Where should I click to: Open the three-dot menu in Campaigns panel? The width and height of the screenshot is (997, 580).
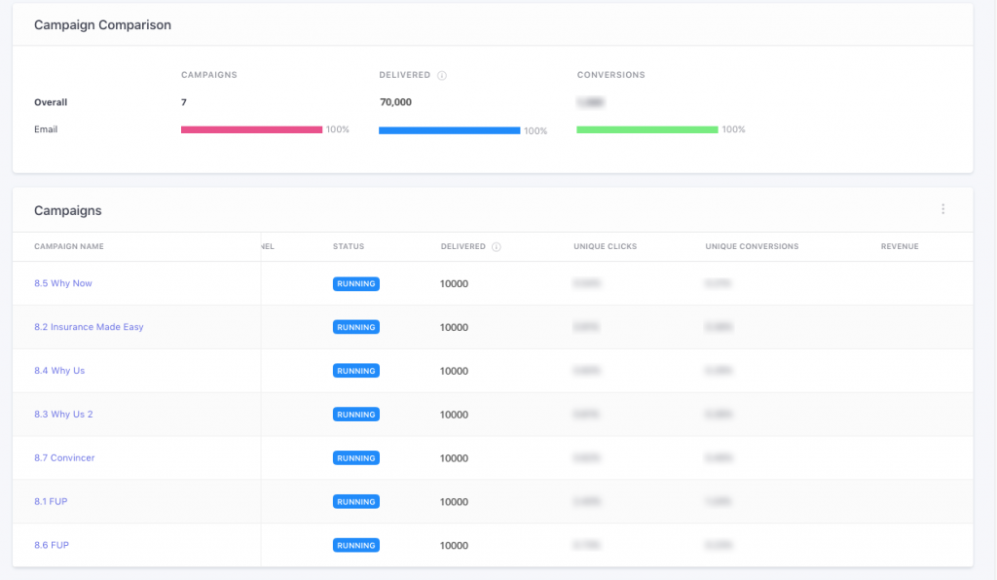coord(942,209)
